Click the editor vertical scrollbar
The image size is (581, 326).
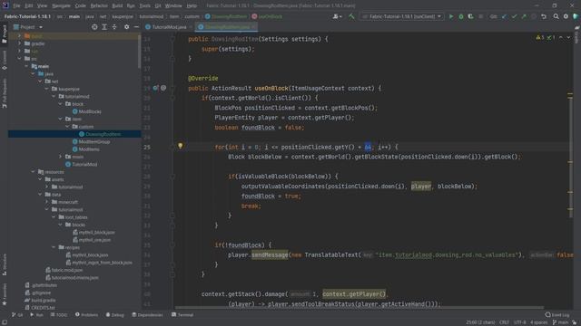click(570, 157)
